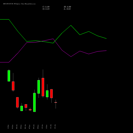Click the '07 Jan' date axis label
Screen dimensions: 133x133
coord(30,127)
